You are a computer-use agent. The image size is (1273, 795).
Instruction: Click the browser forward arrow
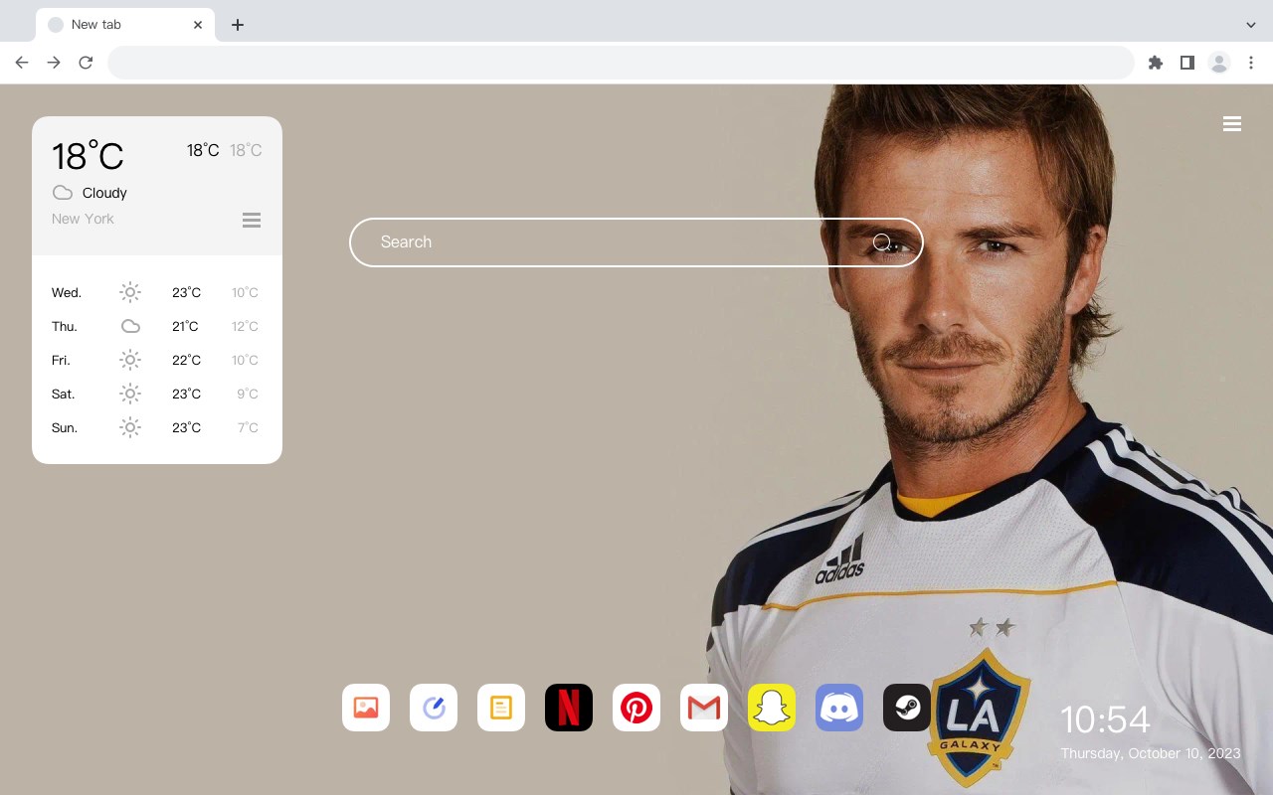[x=54, y=63]
